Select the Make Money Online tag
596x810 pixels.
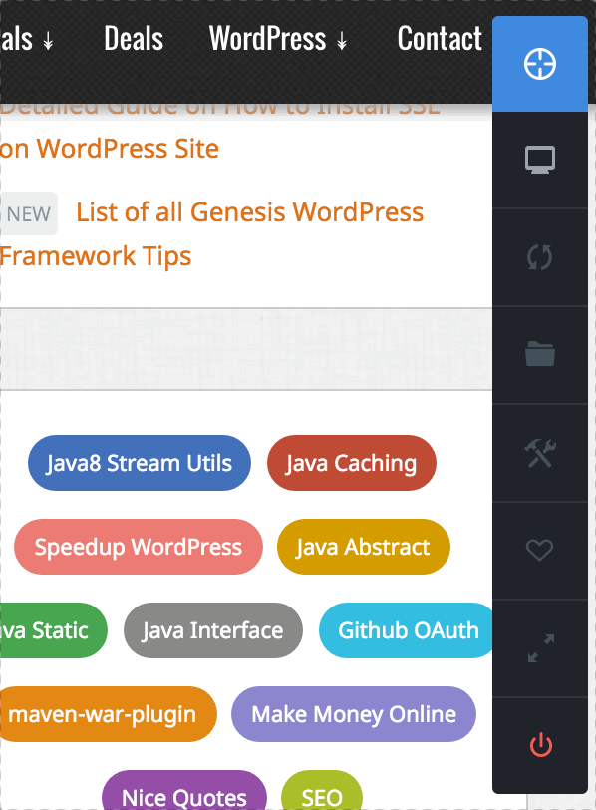[x=354, y=714]
